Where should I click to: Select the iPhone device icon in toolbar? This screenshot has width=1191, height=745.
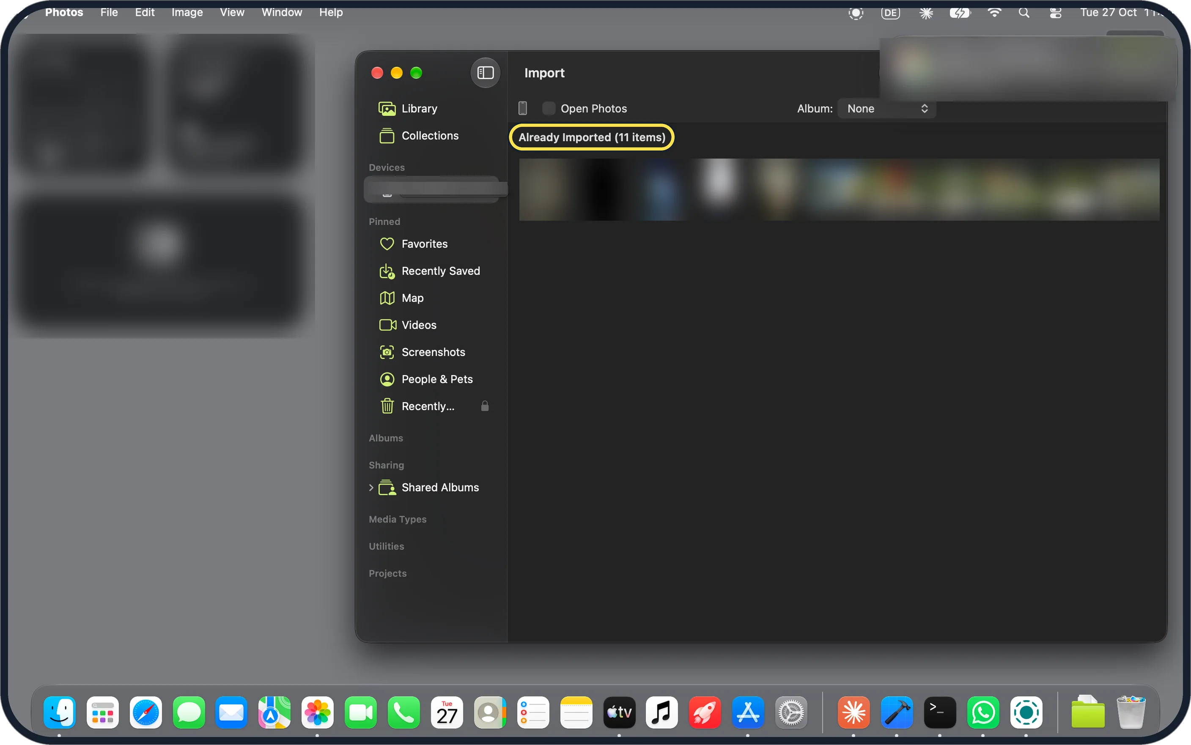(x=523, y=108)
